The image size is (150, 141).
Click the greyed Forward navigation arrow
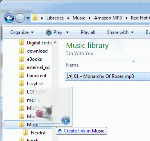20,18
